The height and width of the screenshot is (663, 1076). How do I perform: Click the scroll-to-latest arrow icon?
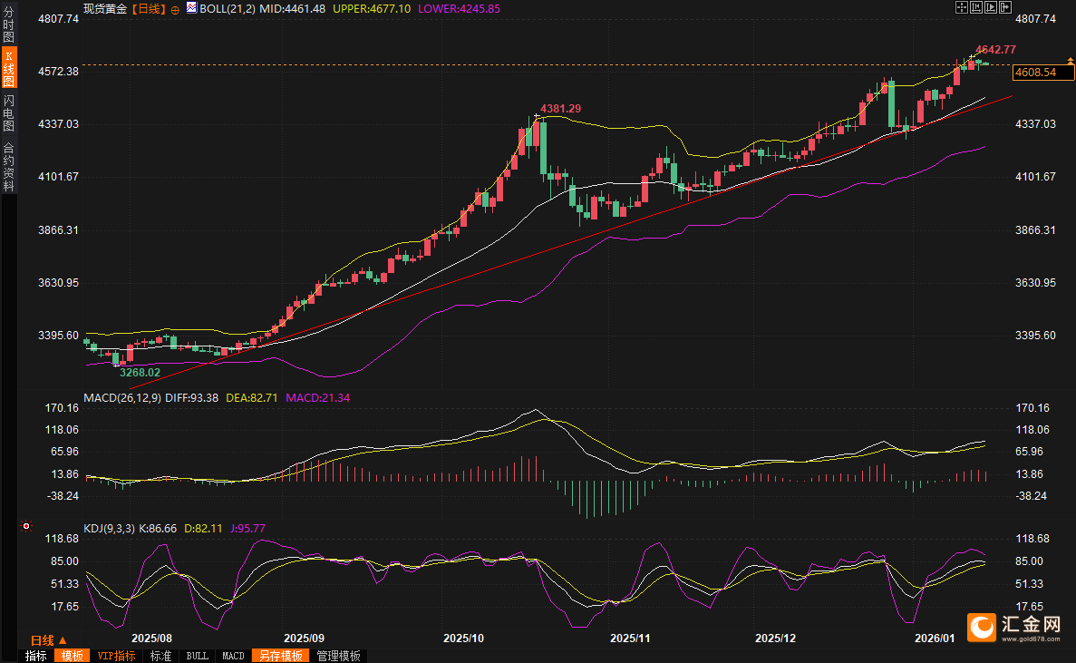pos(1004,7)
